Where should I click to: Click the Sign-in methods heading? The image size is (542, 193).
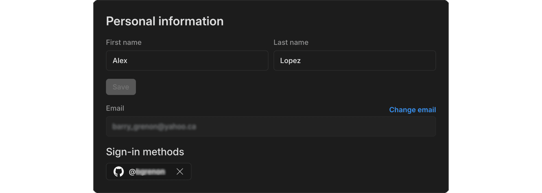pyautogui.click(x=145, y=152)
